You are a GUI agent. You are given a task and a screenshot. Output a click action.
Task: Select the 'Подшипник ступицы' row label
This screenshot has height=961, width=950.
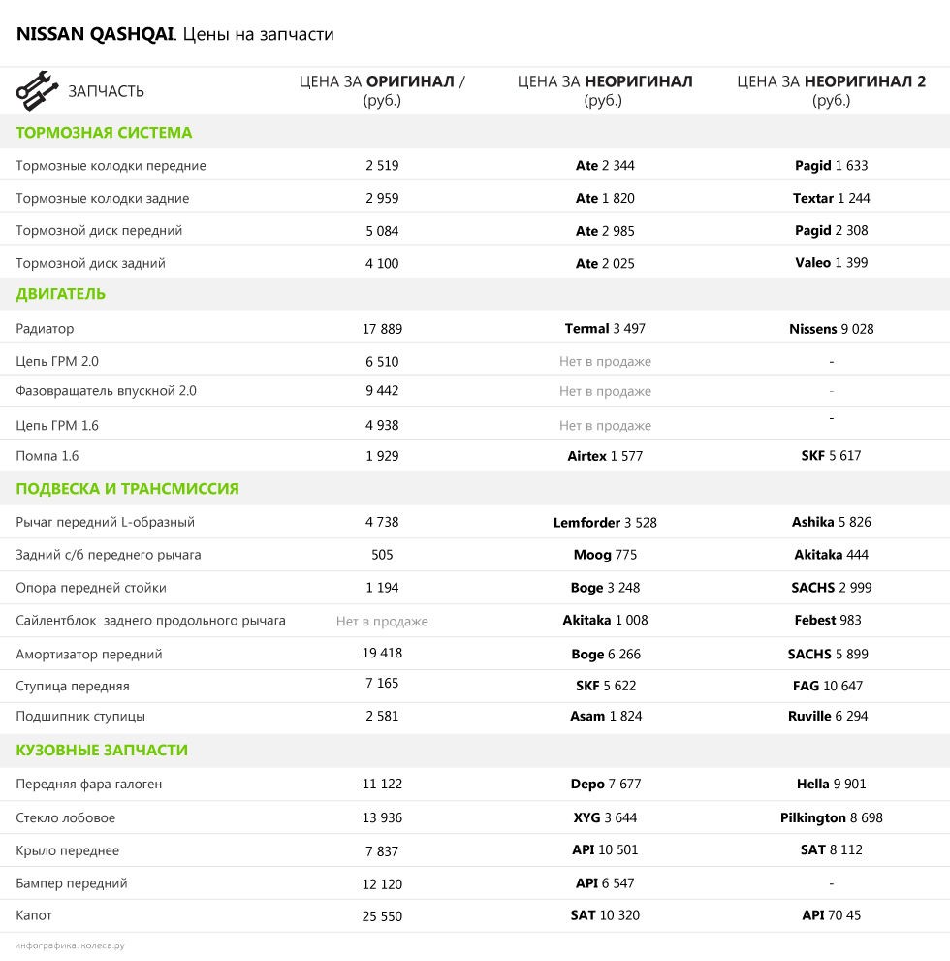(80, 717)
